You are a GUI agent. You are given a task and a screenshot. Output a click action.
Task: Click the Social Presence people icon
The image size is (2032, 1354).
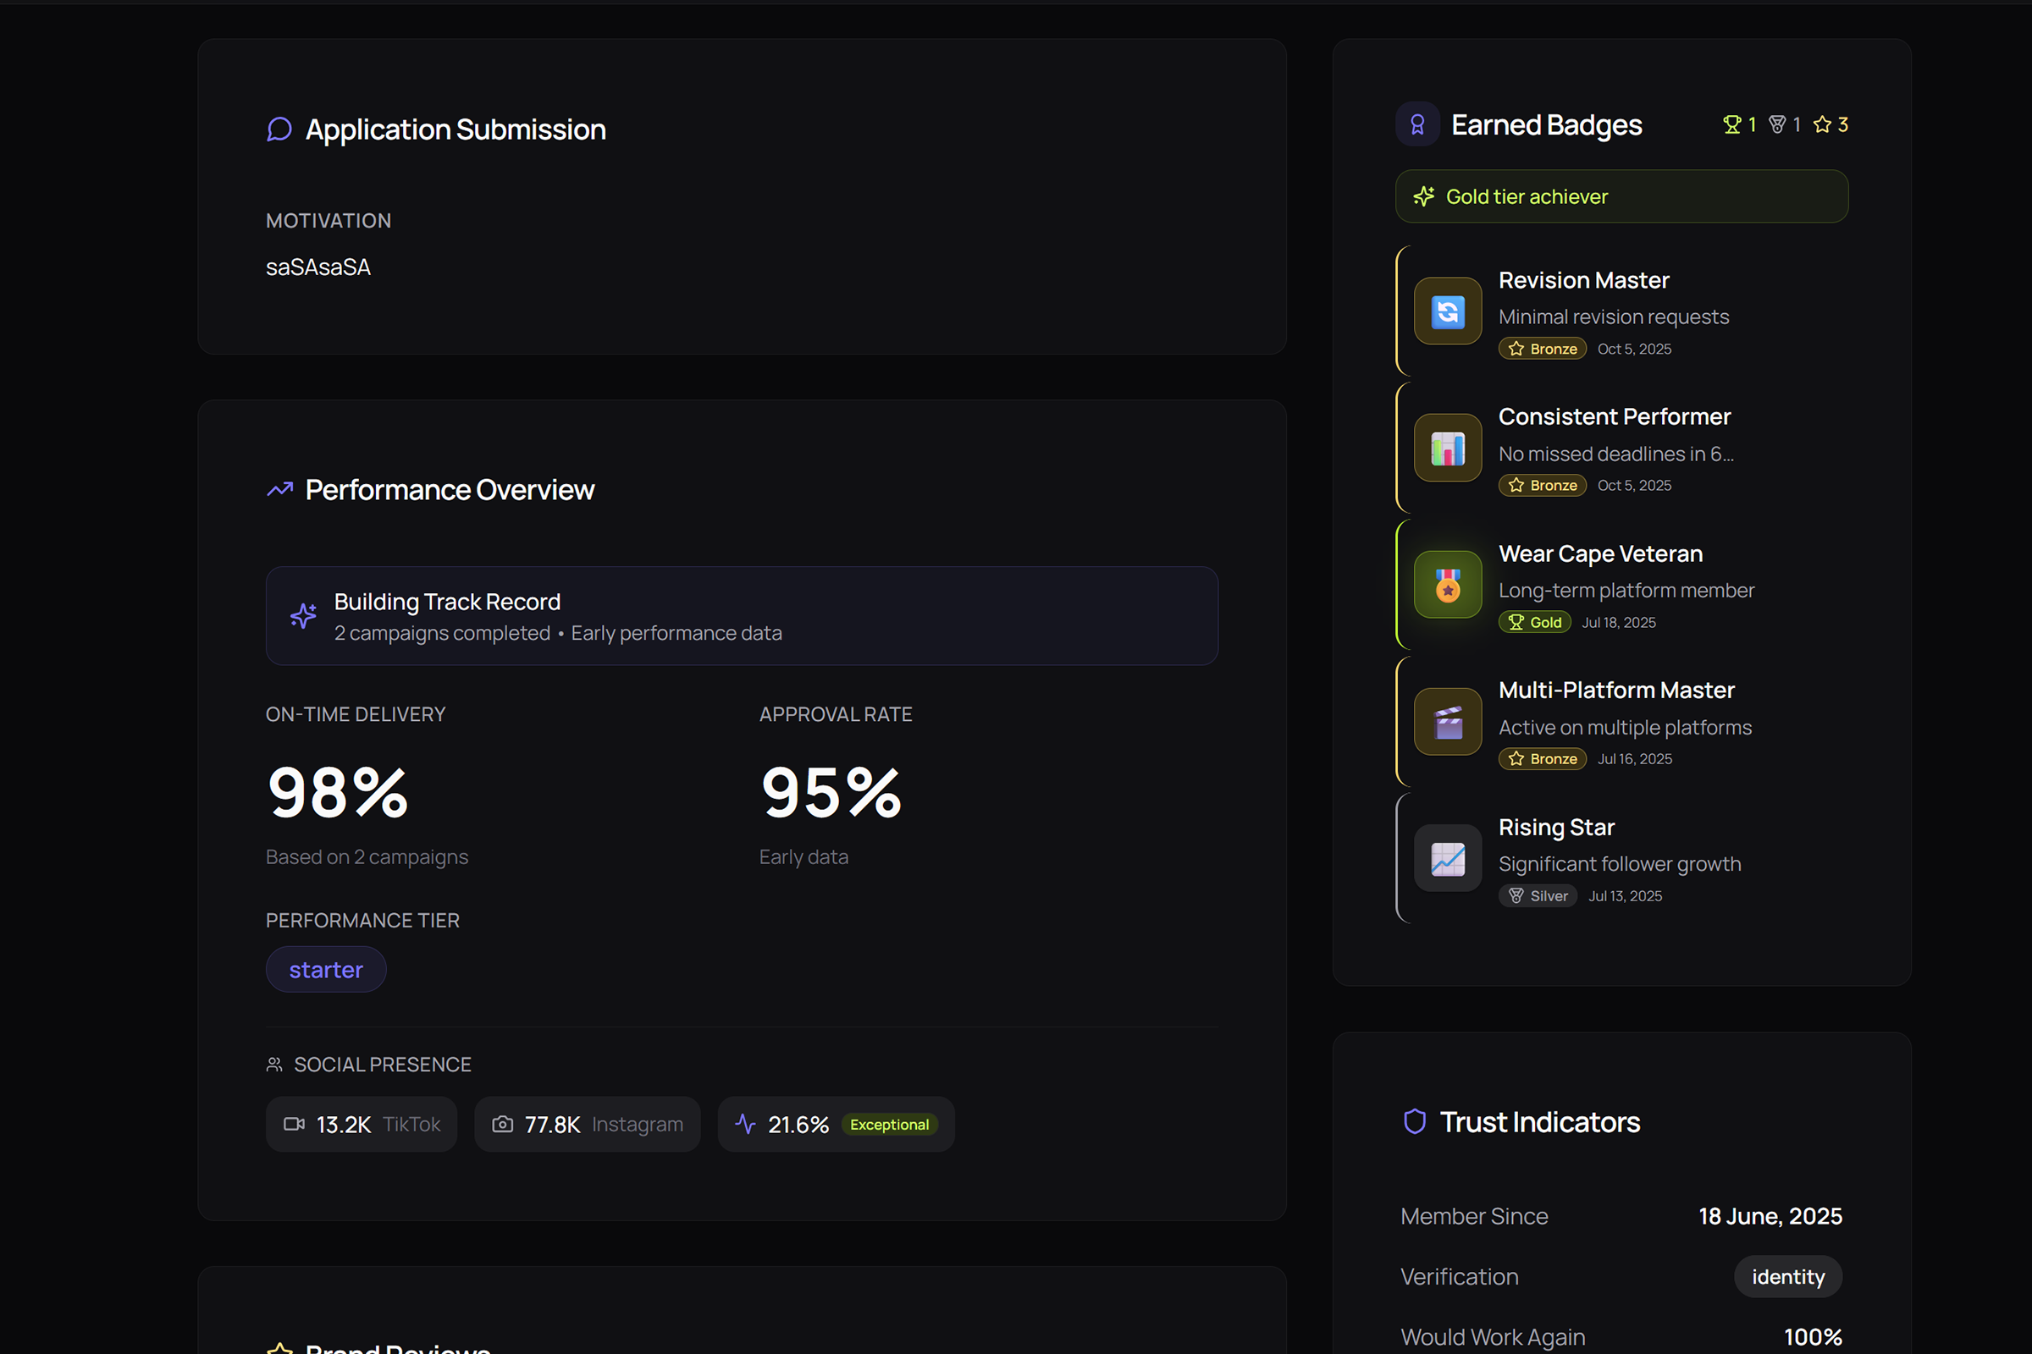click(x=274, y=1064)
